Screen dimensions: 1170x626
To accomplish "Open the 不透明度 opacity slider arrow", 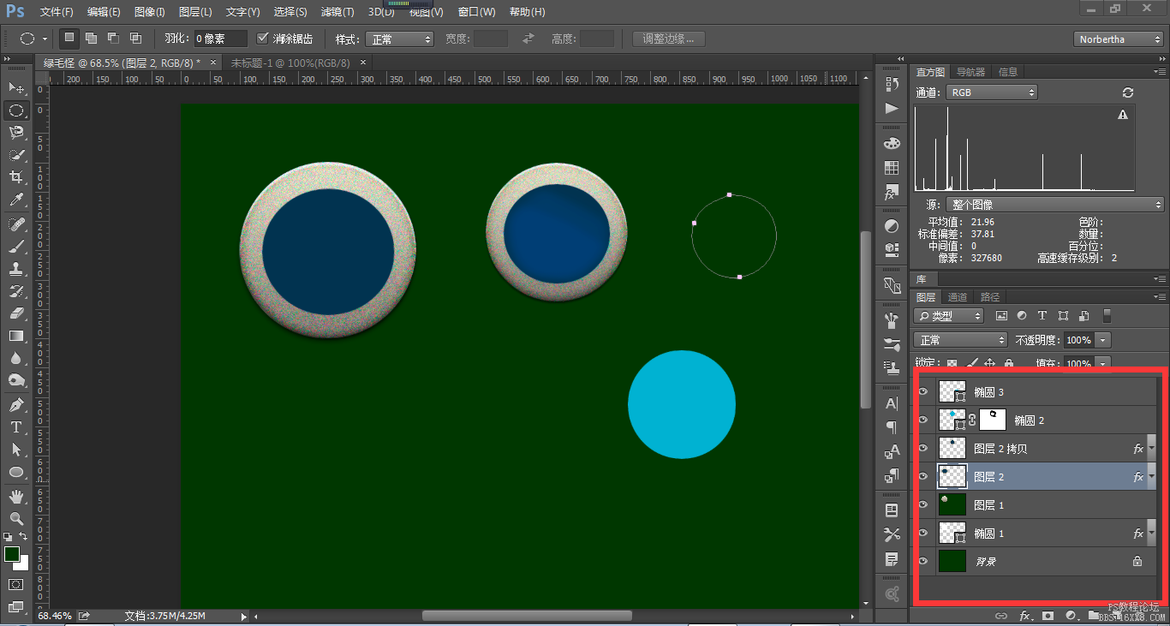I will point(1103,340).
